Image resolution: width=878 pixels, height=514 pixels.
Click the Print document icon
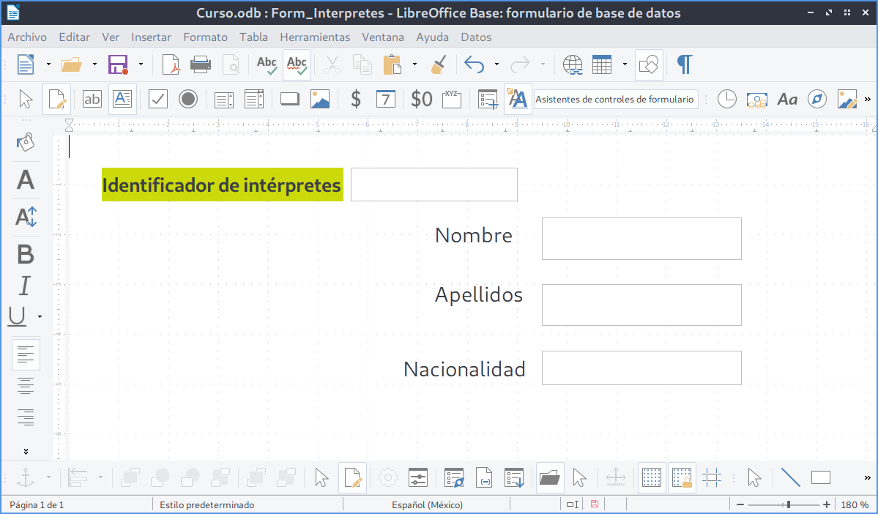pos(201,64)
